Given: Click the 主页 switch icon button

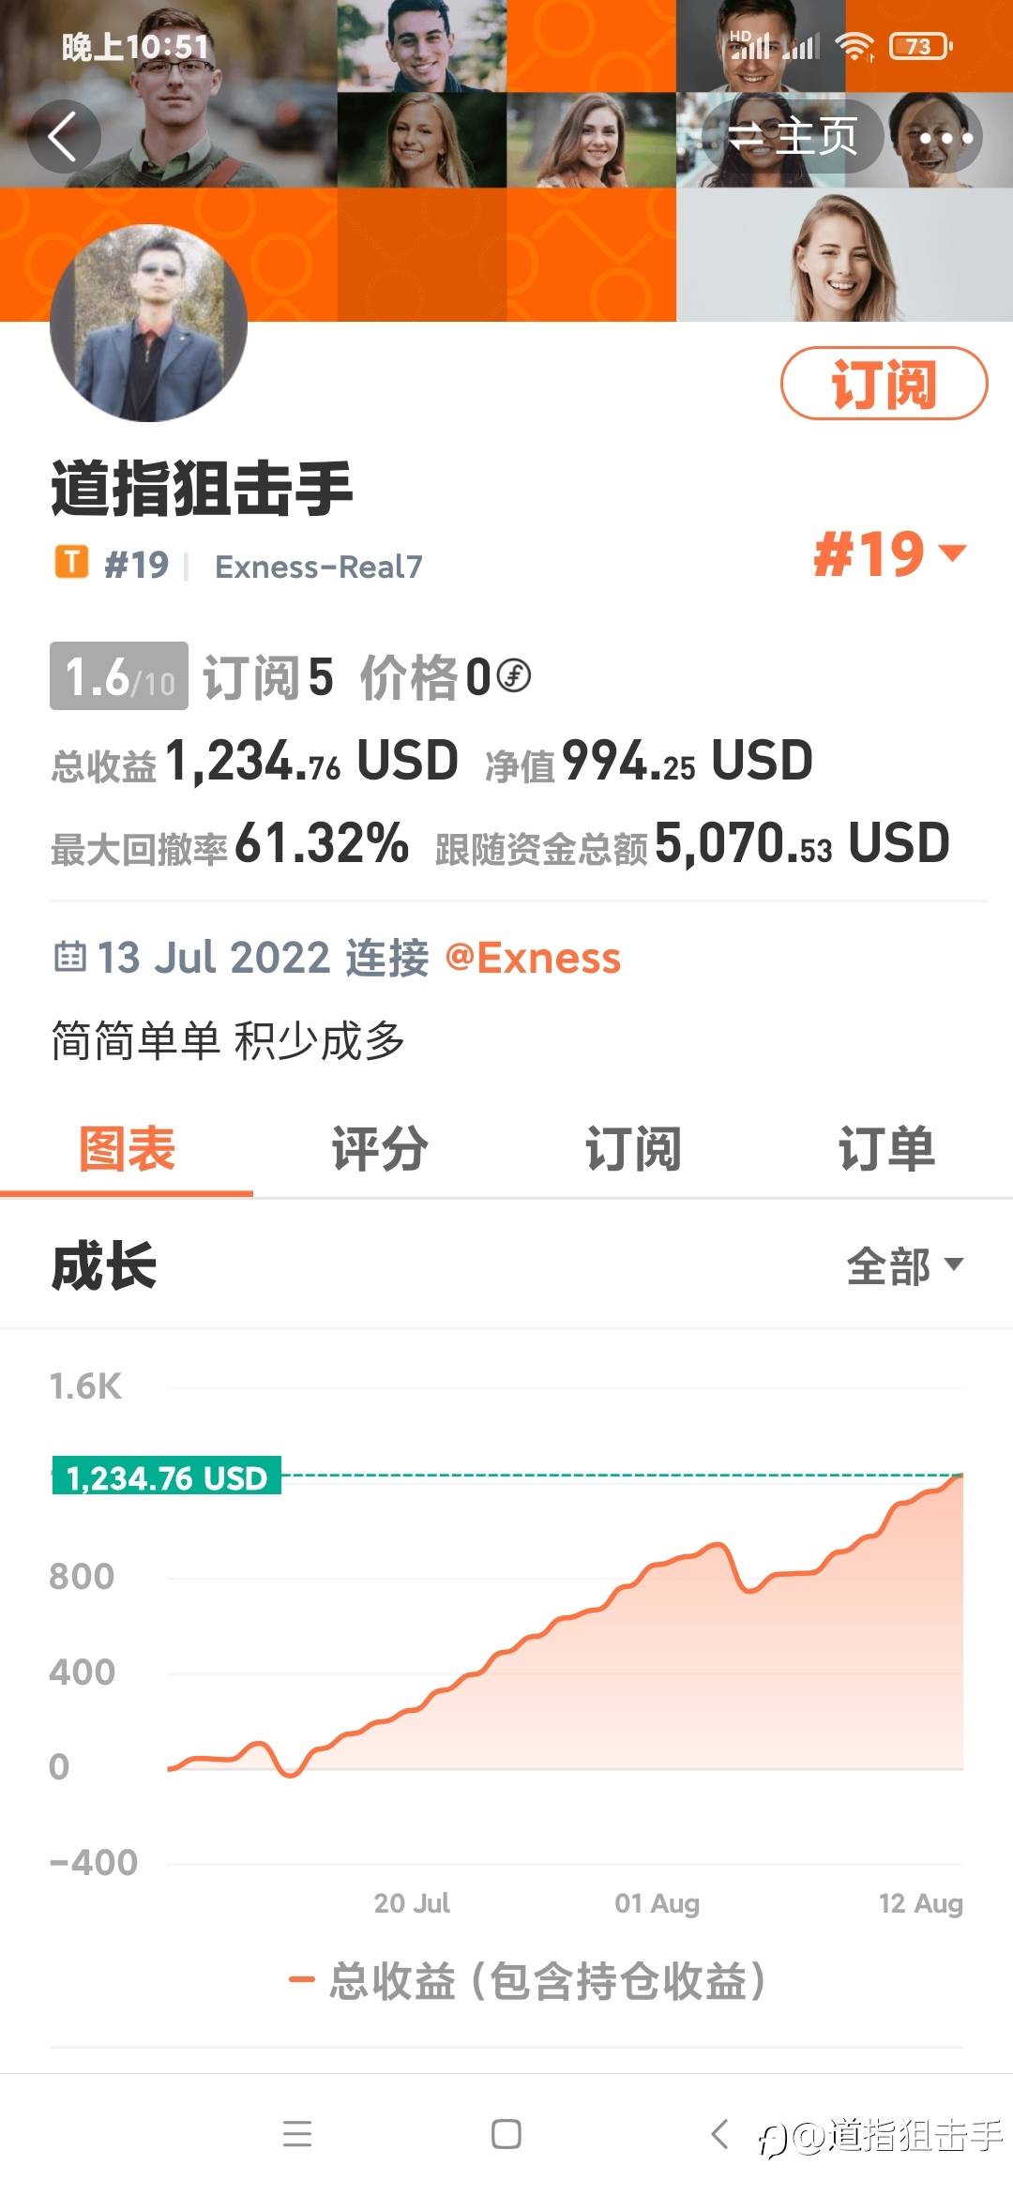Looking at the screenshot, I should click(794, 137).
